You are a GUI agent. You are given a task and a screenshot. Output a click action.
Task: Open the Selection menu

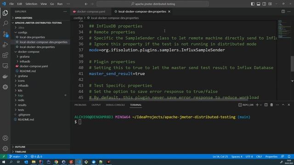pyautogui.click(x=31, y=4)
